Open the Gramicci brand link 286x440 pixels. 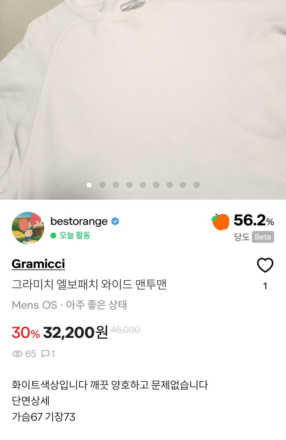[38, 264]
